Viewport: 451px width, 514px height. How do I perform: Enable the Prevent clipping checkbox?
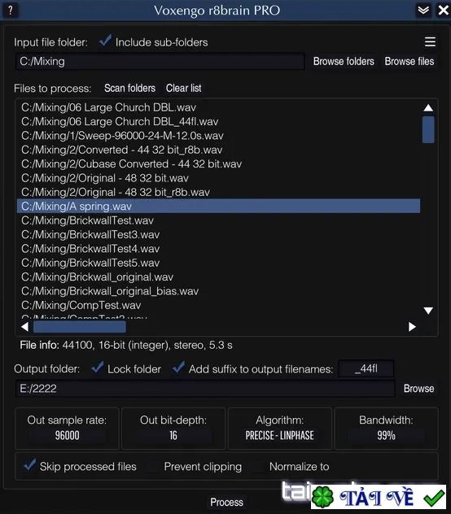[153, 467]
